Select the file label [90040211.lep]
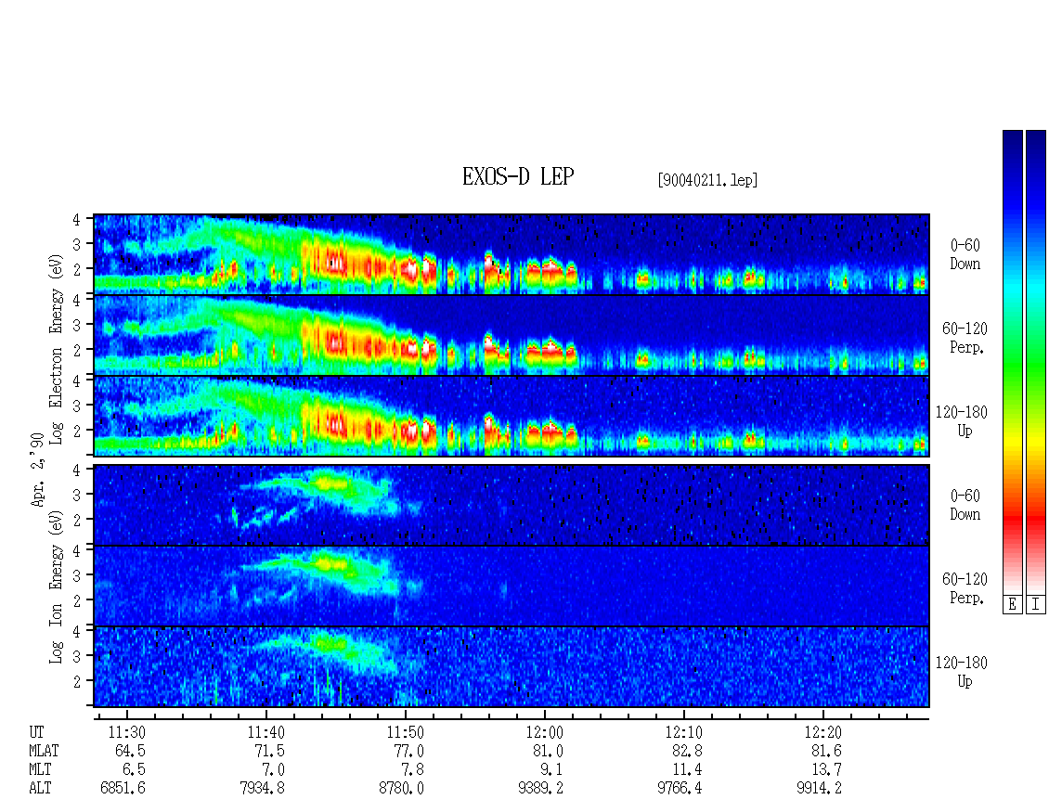The height and width of the screenshot is (812, 1049). tap(707, 180)
